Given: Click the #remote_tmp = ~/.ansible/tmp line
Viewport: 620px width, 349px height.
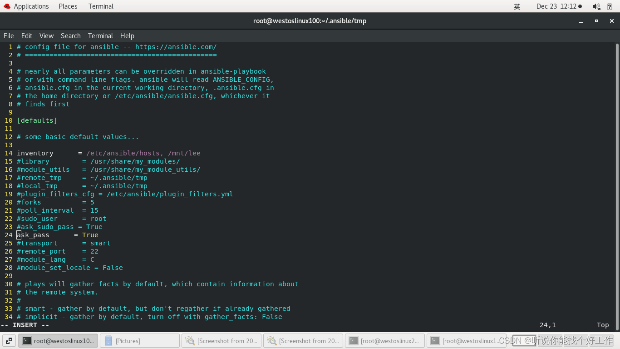Looking at the screenshot, I should tap(82, 178).
